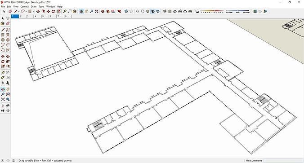This screenshot has height=163, width=304.
Task: Enable Shaded face style
Action: (148, 11)
